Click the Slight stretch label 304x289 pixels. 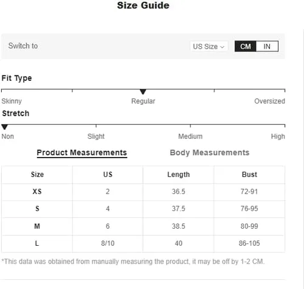[x=96, y=136]
